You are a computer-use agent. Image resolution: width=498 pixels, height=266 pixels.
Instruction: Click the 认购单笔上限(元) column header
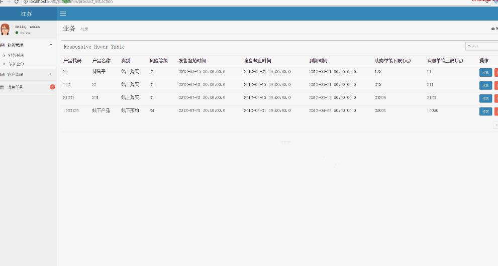pos(445,61)
